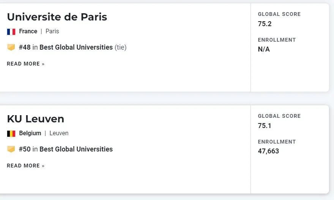Click the 75.1 global score value
Screen dimensions: 334x200
tap(265, 126)
